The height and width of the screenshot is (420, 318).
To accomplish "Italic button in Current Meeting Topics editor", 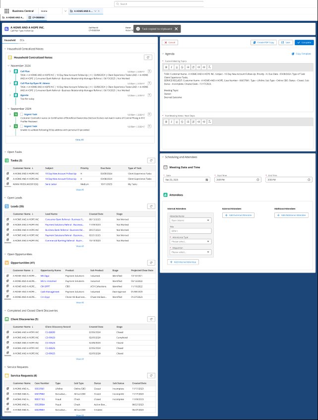I will click(x=171, y=67).
